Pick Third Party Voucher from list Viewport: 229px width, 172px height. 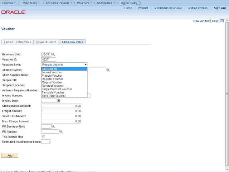pos(54,96)
